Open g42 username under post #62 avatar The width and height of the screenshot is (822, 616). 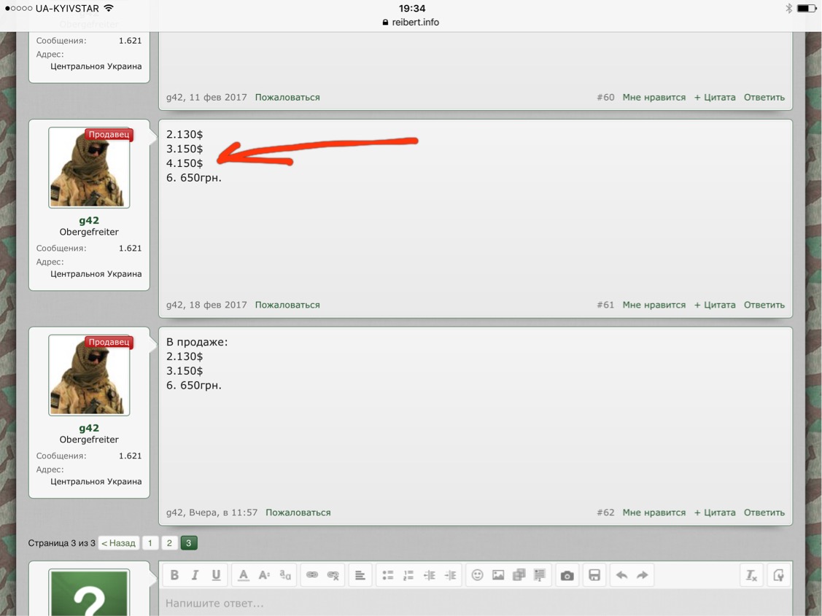coord(89,428)
